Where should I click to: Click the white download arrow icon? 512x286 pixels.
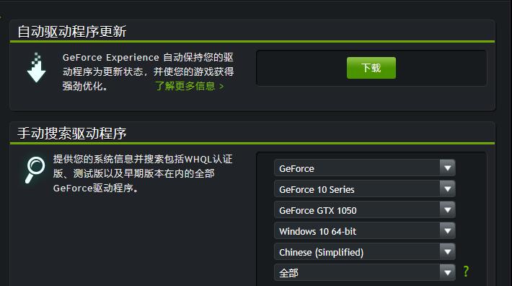click(x=36, y=68)
